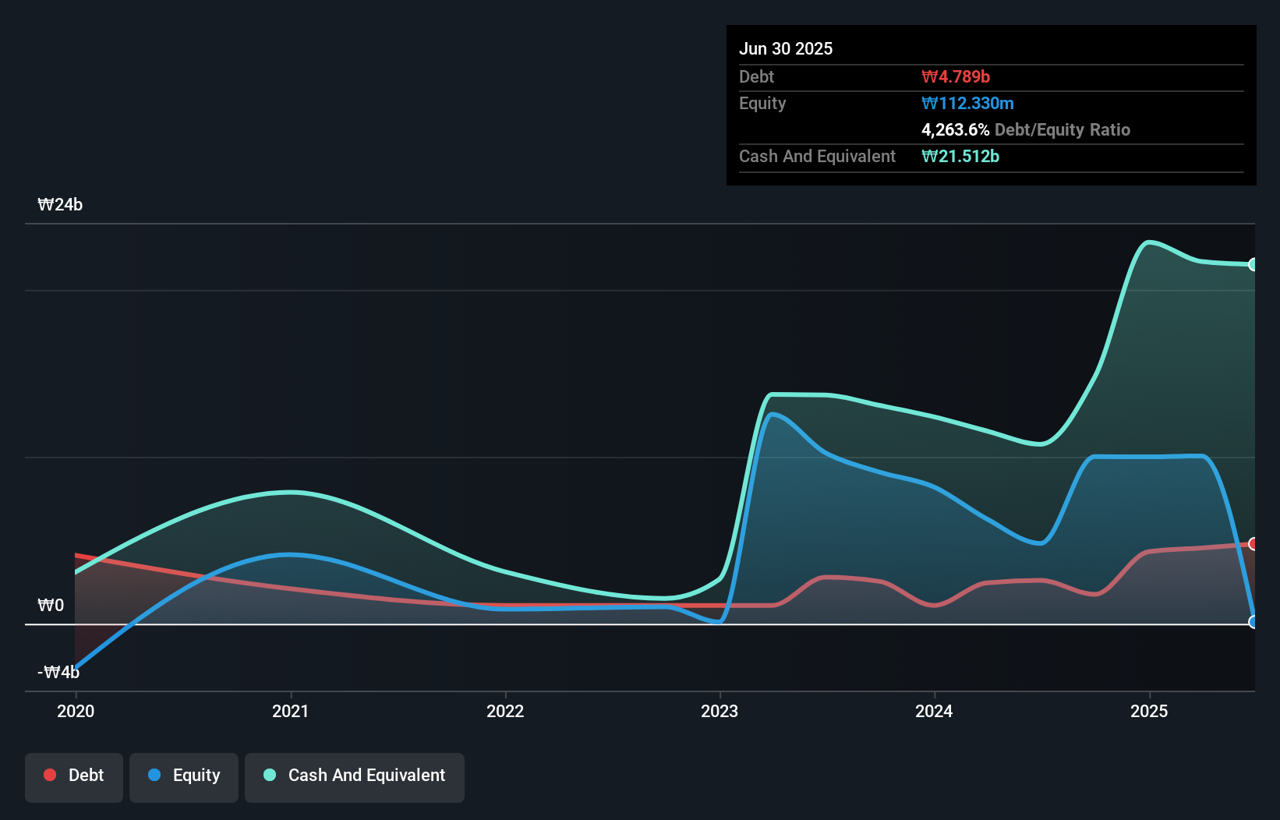Select the 2023 label on the time axis
Screen dimensions: 1280x820
[x=720, y=711]
